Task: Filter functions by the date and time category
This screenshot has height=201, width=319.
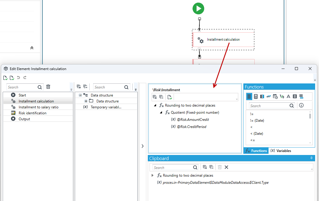Action: click(275, 96)
